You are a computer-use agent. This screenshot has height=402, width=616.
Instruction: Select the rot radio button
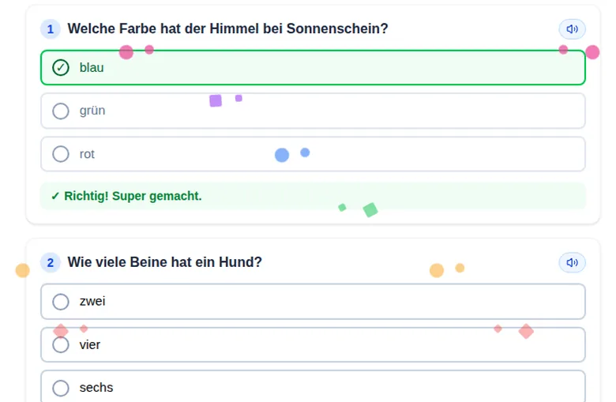click(x=61, y=154)
